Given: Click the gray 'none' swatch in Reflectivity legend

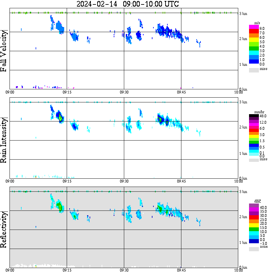Looking at the screenshot, I should [254, 249].
